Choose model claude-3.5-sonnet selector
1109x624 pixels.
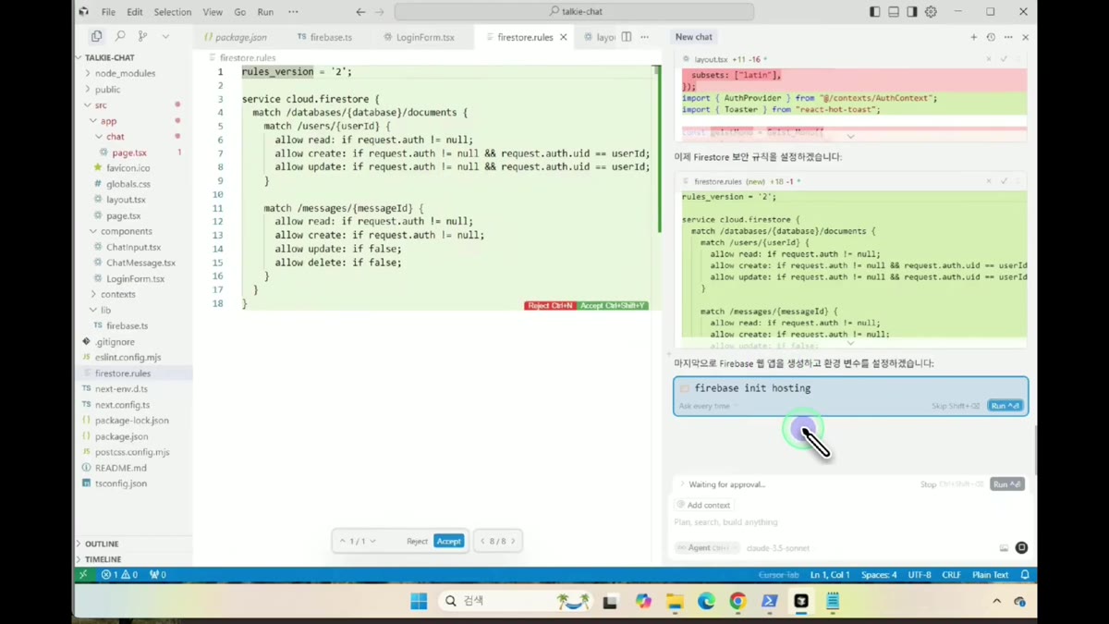tap(778, 548)
